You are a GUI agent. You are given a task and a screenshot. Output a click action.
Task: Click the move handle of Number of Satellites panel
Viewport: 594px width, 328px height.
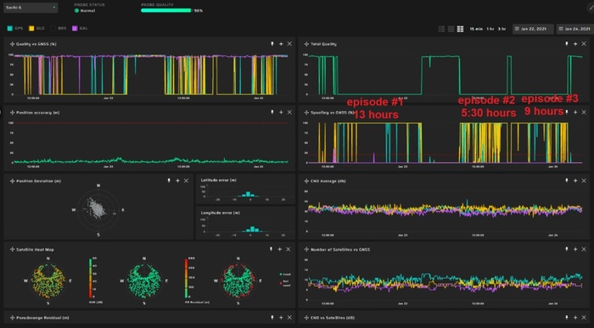click(306, 249)
